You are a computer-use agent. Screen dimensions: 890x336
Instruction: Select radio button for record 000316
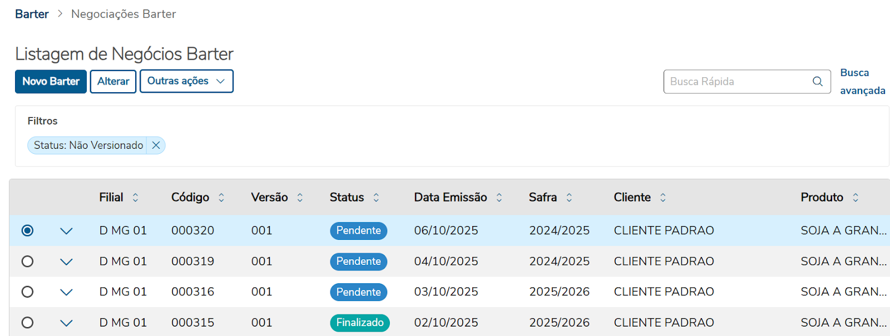pyautogui.click(x=27, y=292)
